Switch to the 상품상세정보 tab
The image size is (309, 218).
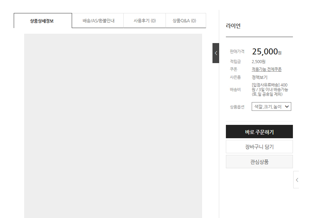[43, 21]
